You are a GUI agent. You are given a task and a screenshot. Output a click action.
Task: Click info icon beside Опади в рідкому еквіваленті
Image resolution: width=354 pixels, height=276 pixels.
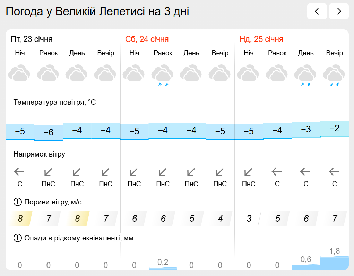[17, 238]
